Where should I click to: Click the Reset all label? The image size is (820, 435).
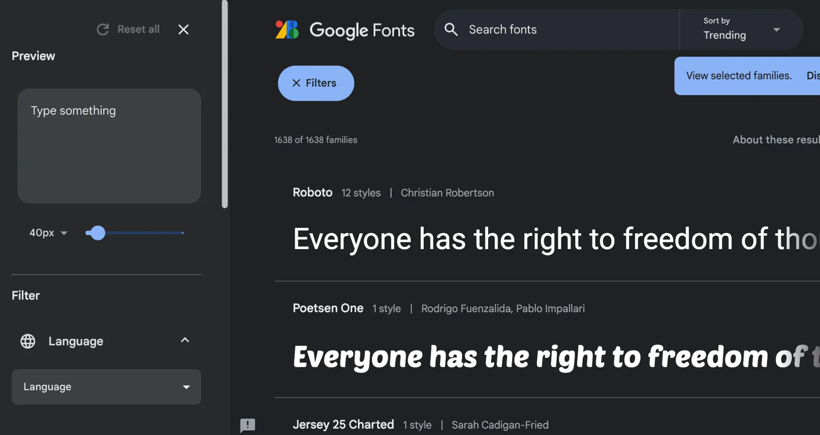pyautogui.click(x=138, y=29)
